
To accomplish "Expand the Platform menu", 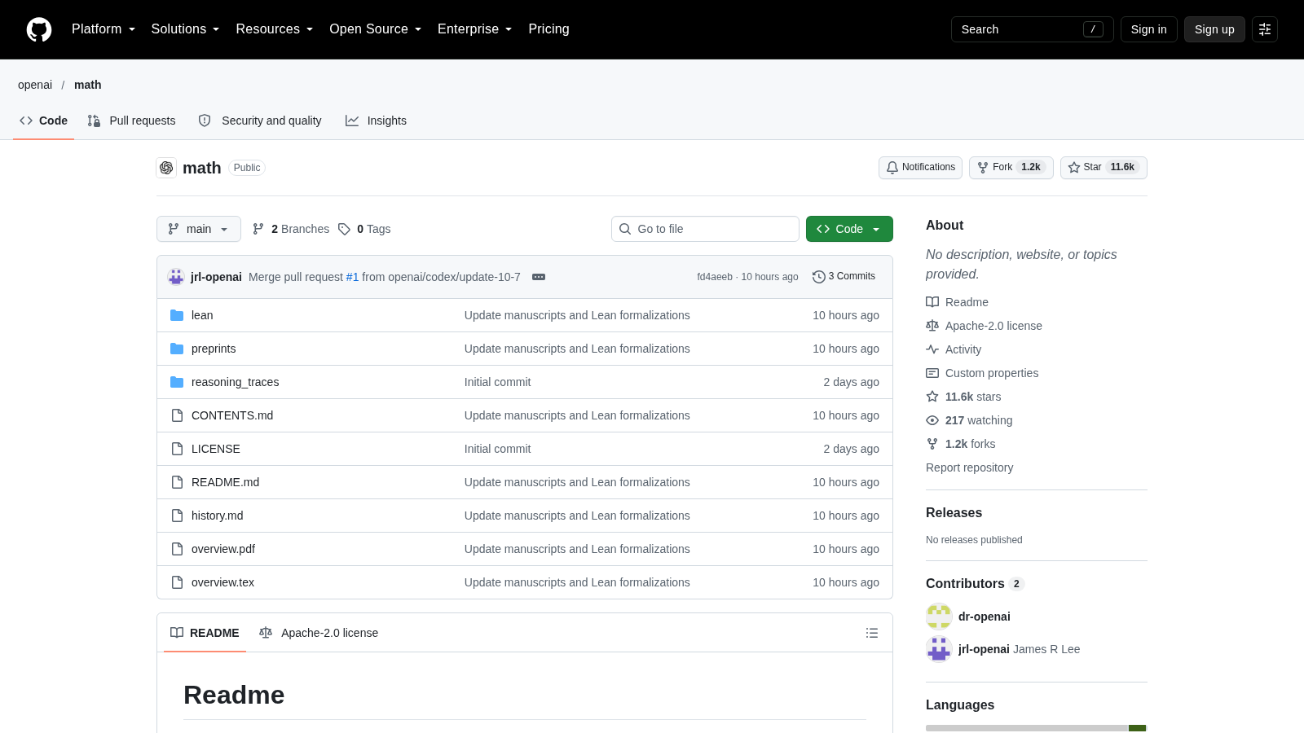I will [104, 29].
